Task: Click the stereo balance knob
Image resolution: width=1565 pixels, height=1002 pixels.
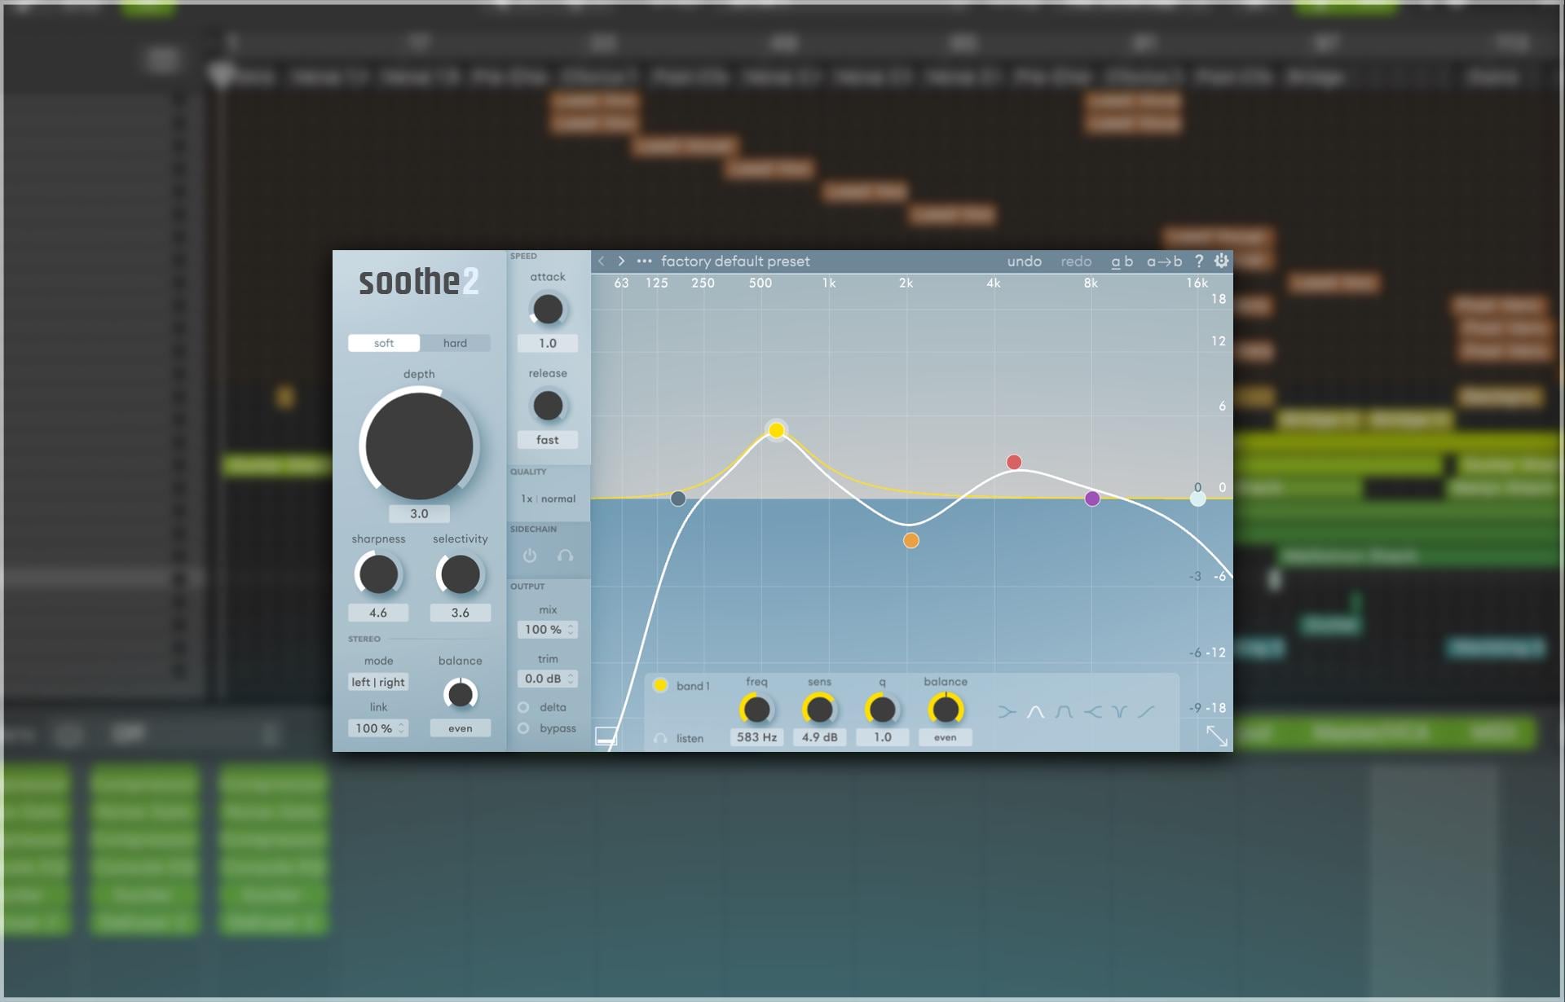Action: click(461, 694)
